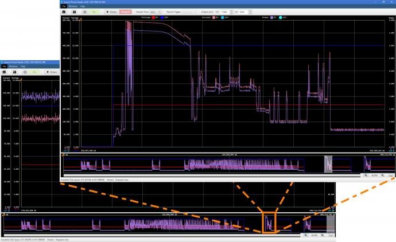Click the save icon in the back window
This screenshot has width=396, height=242.
pos(15,72)
